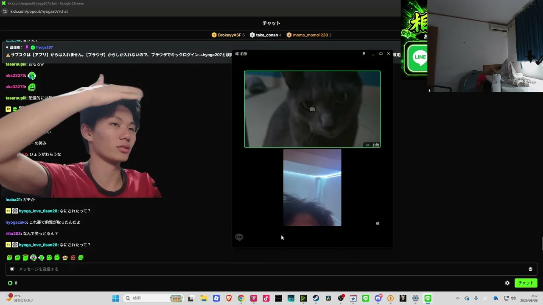Click the chat message なんで笑っとるん？
Viewport: 543px width, 305px height.
41,233
